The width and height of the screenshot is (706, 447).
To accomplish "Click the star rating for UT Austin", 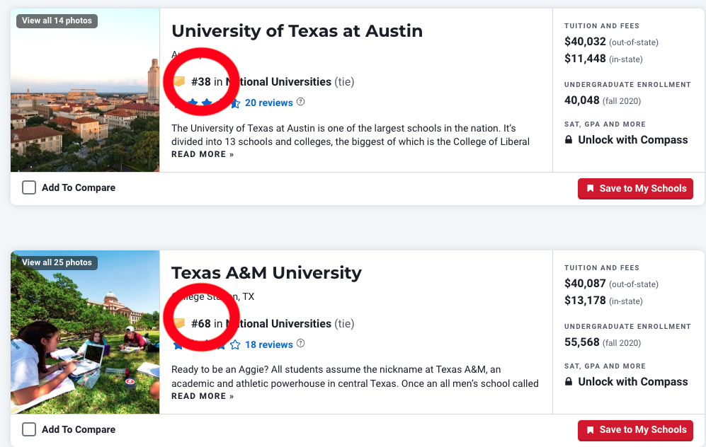I will [x=205, y=103].
